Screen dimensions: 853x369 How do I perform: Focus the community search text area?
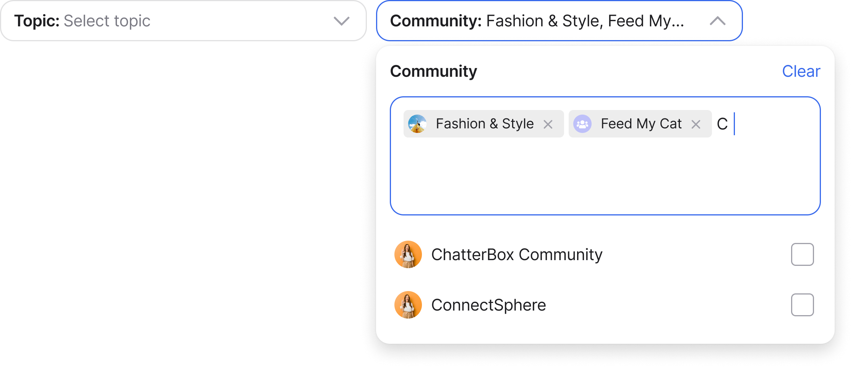[x=605, y=156]
